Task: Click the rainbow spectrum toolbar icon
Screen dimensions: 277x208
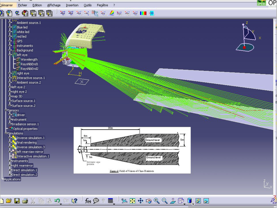Action: click(111, 13)
